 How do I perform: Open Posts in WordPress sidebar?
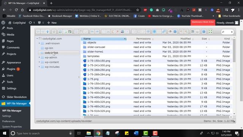[9, 28]
